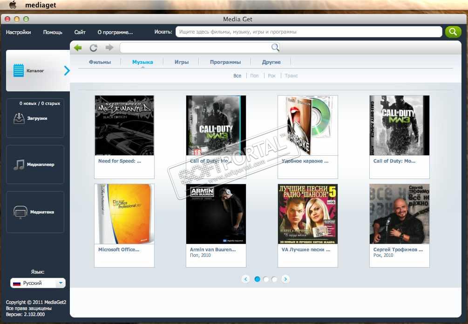The image size is (468, 324).
Task: Switch to Другие tab
Action: [x=271, y=62]
